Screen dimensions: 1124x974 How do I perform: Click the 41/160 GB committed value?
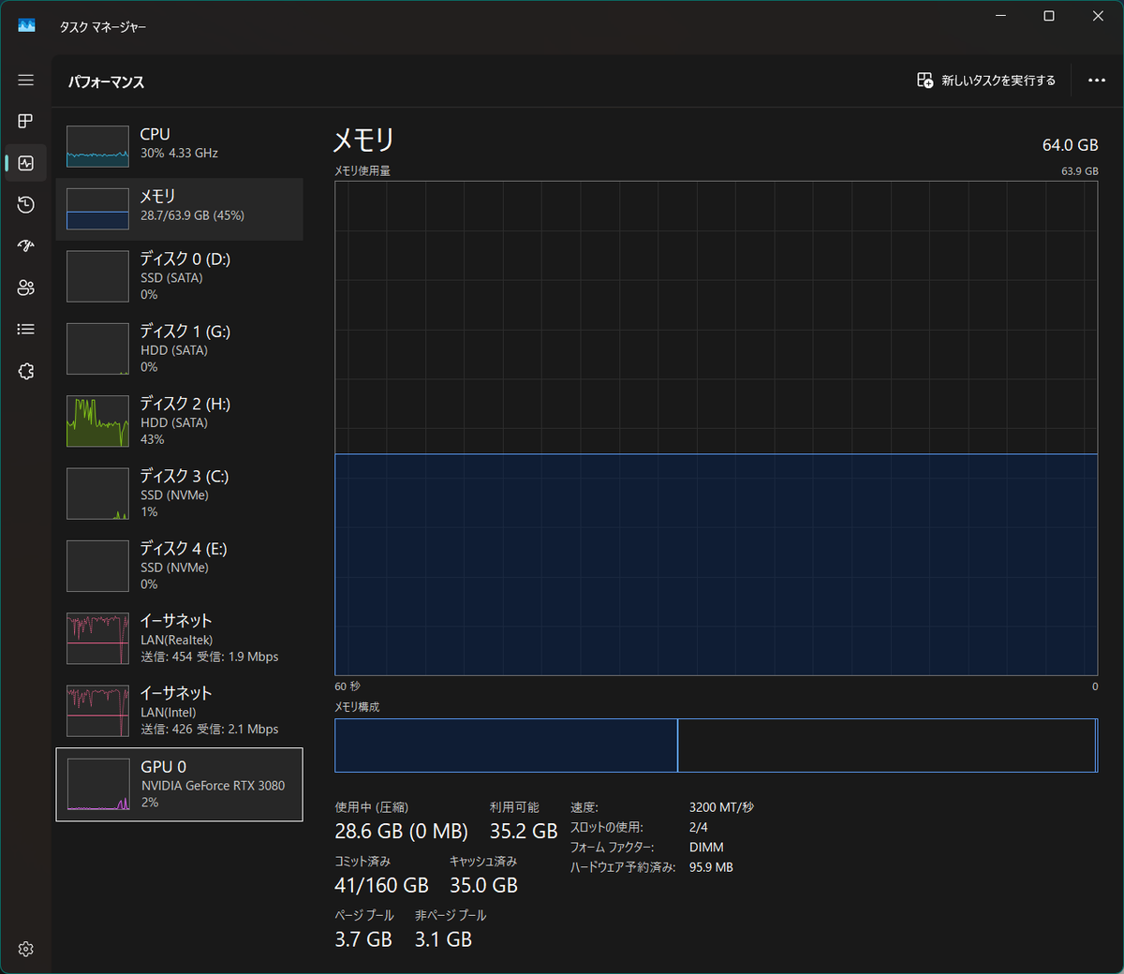pyautogui.click(x=381, y=885)
